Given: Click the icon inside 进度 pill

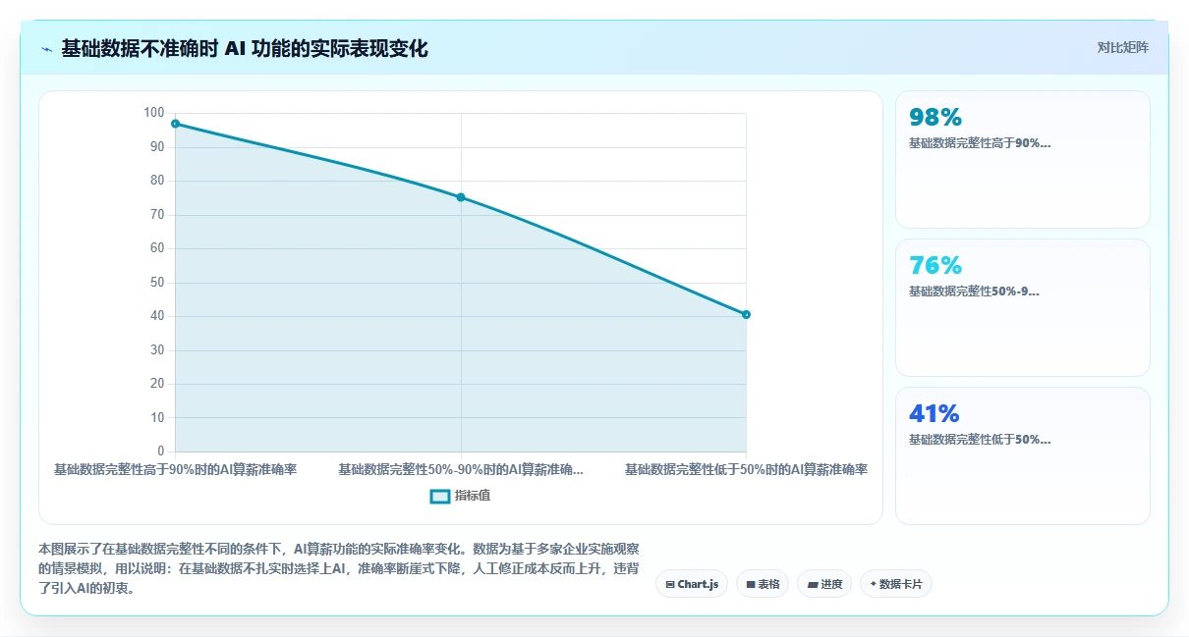Looking at the screenshot, I should click(813, 585).
